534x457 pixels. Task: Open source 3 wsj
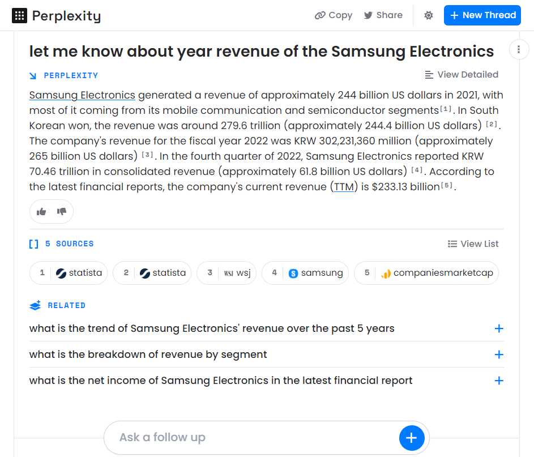coord(227,273)
